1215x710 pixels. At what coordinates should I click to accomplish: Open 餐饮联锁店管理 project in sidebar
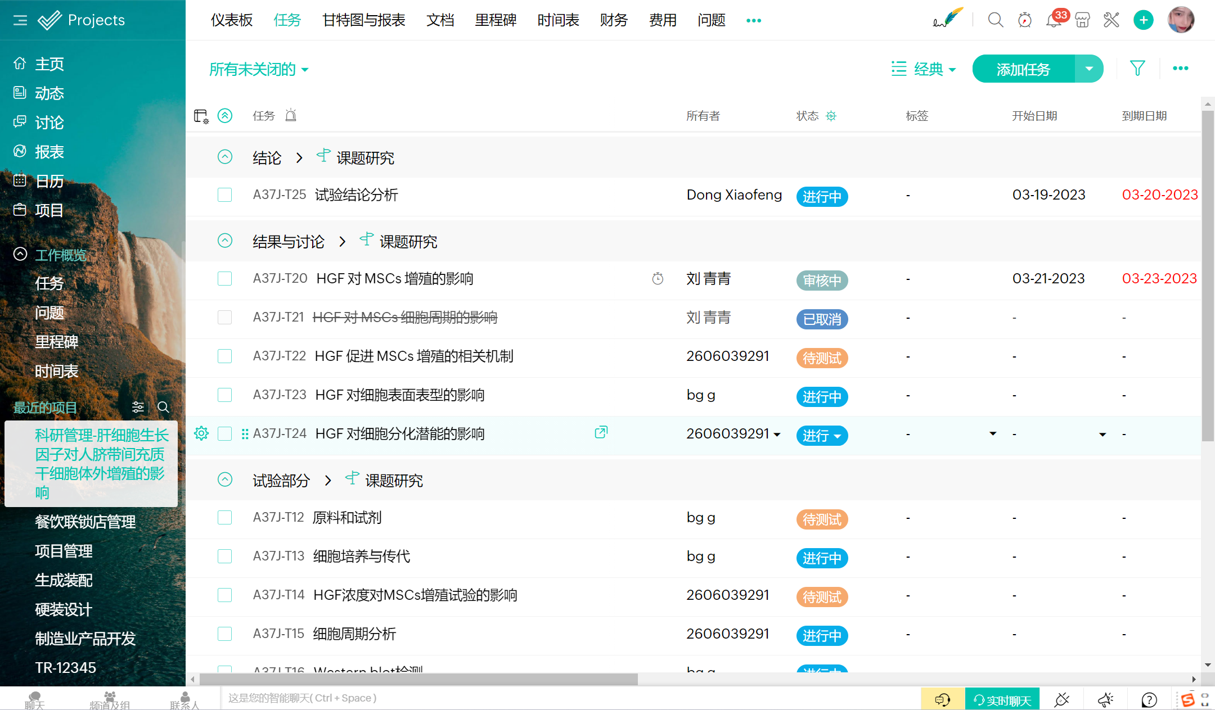pyautogui.click(x=85, y=522)
